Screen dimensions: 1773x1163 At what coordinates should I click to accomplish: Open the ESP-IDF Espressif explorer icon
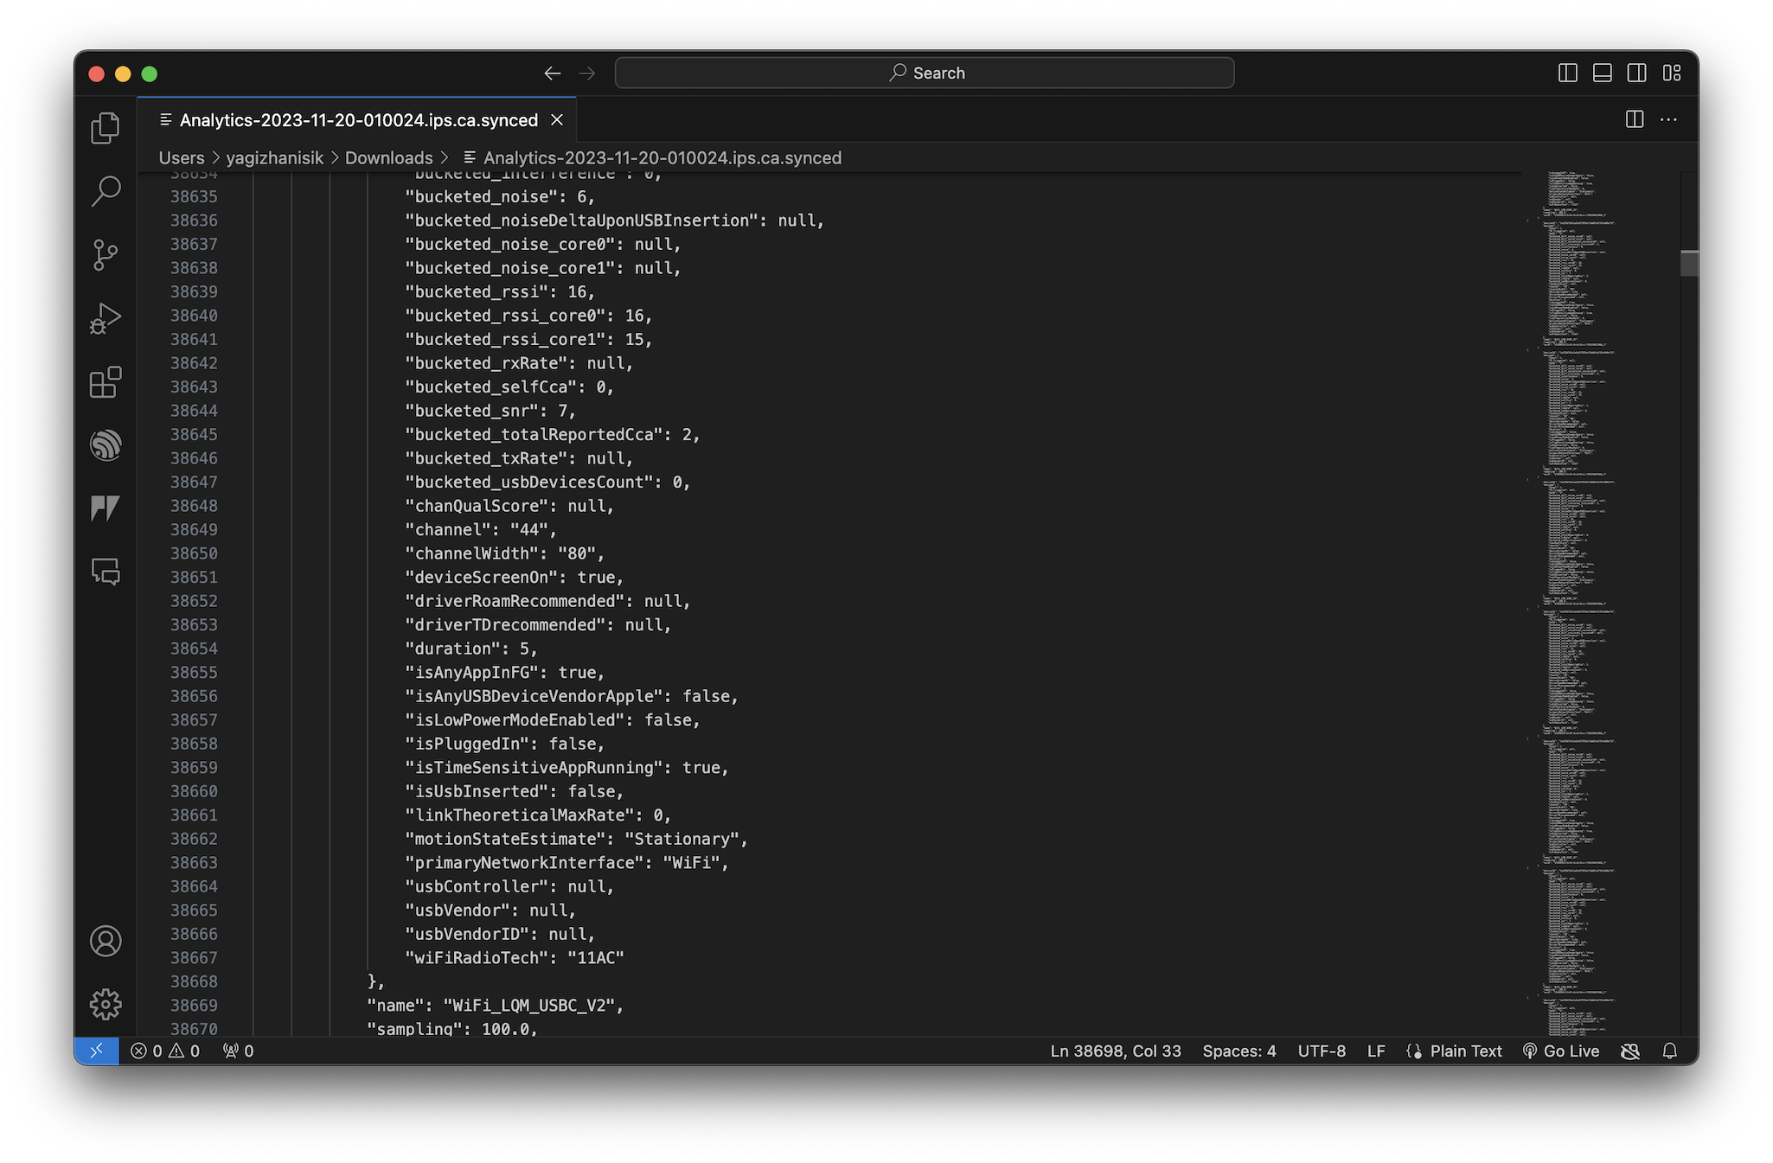(x=106, y=445)
